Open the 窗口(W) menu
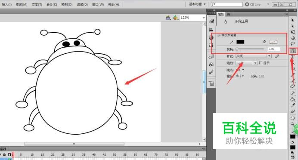This screenshot has width=298, height=160. point(98,4)
